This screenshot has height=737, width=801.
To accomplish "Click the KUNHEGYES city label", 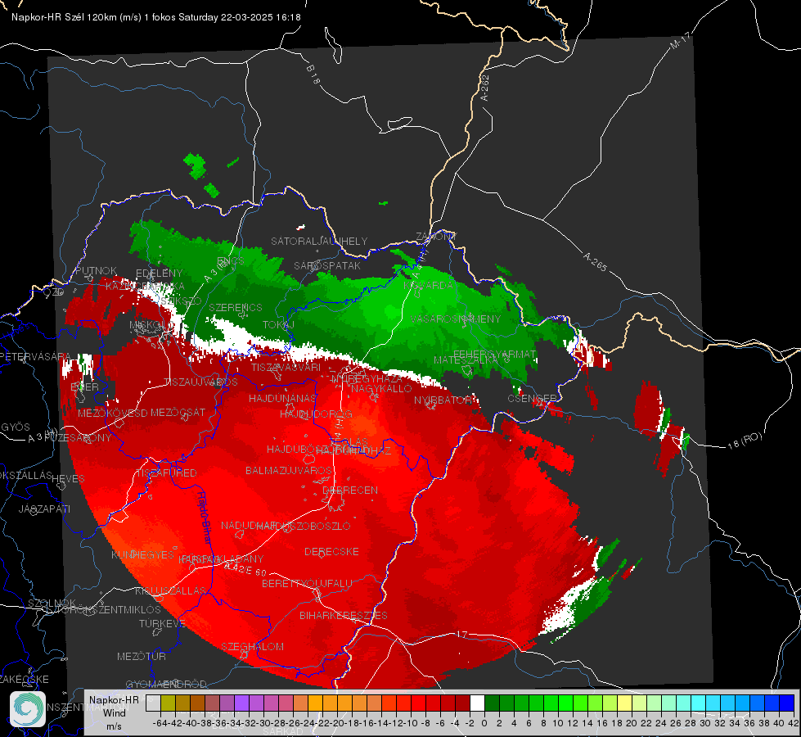I will point(142,555).
